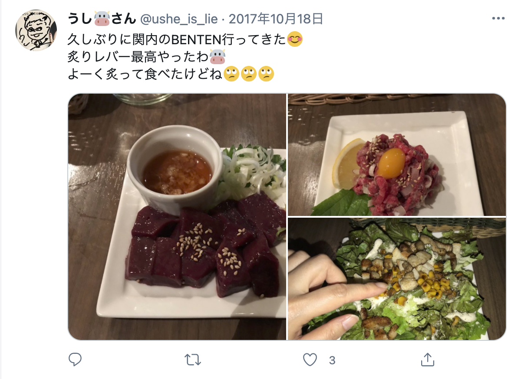Viewport: 518px width, 379px height.
Task: Like the tweet with the heart icon
Action: pyautogui.click(x=310, y=360)
